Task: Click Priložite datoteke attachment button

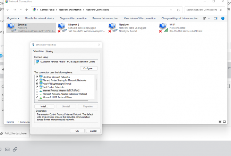Action: tap(15, 133)
